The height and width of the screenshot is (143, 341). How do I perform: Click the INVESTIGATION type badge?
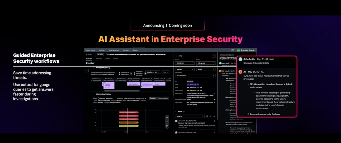(192, 84)
